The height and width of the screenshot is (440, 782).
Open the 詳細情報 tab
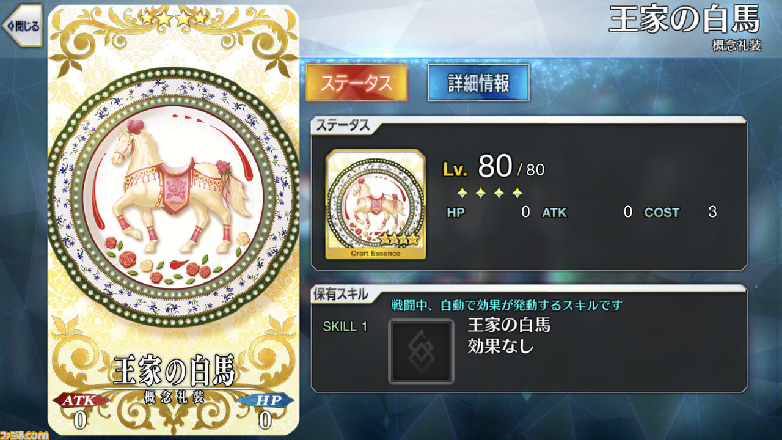coord(478,82)
